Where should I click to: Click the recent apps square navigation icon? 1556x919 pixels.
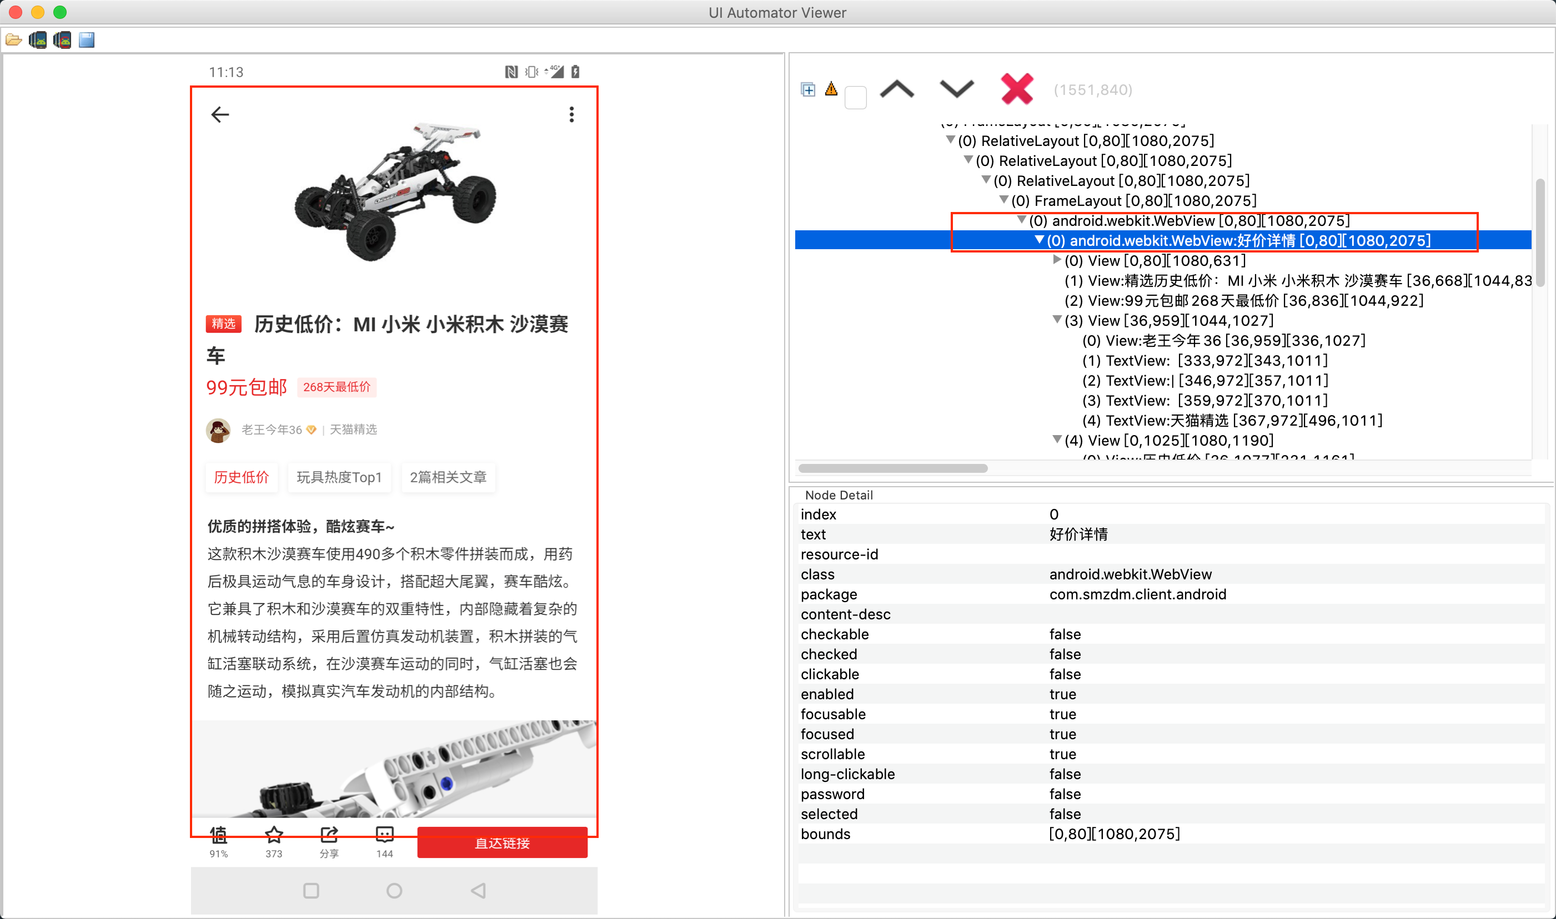(311, 891)
